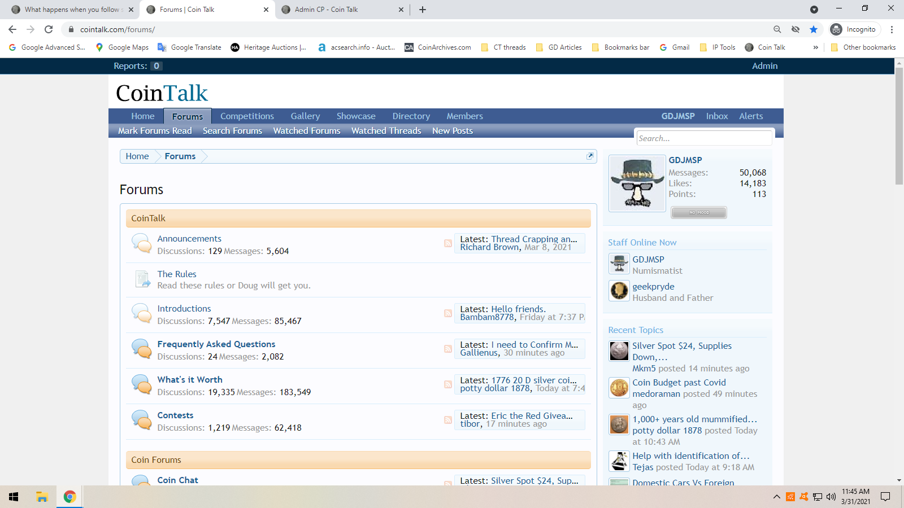Open File Explorer from taskbar
This screenshot has width=904, height=508.
click(42, 497)
